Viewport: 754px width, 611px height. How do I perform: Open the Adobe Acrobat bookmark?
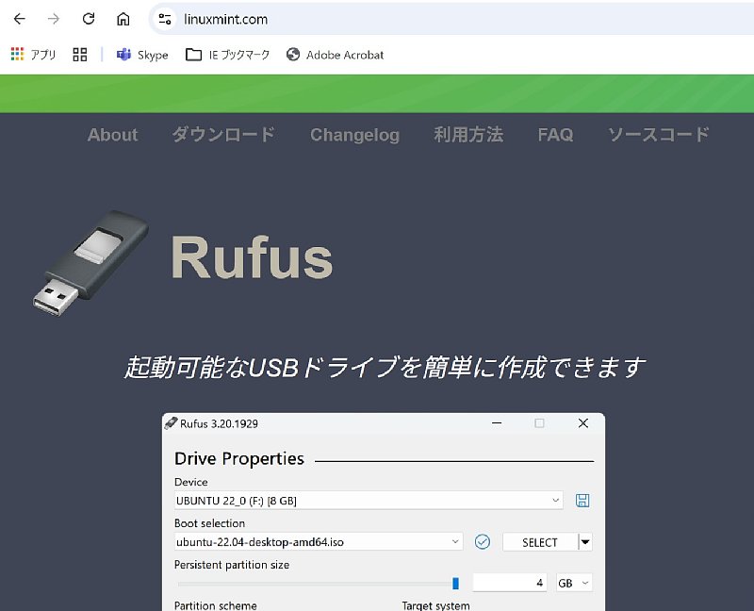[x=335, y=55]
